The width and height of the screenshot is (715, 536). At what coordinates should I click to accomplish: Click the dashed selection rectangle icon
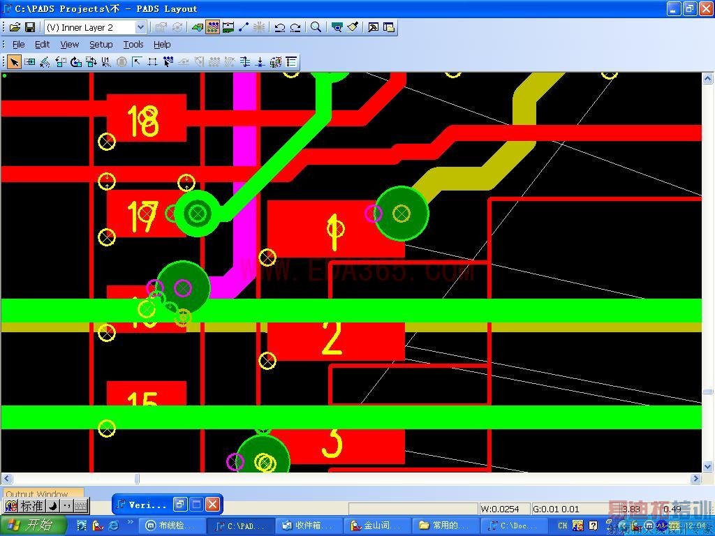pos(152,61)
